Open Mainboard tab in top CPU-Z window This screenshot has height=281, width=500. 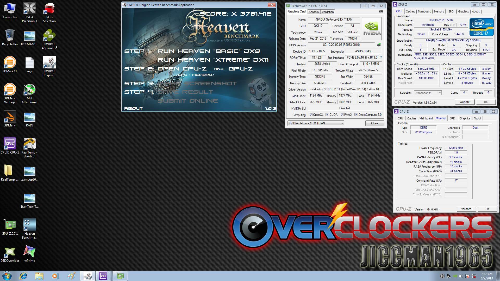[424, 11]
